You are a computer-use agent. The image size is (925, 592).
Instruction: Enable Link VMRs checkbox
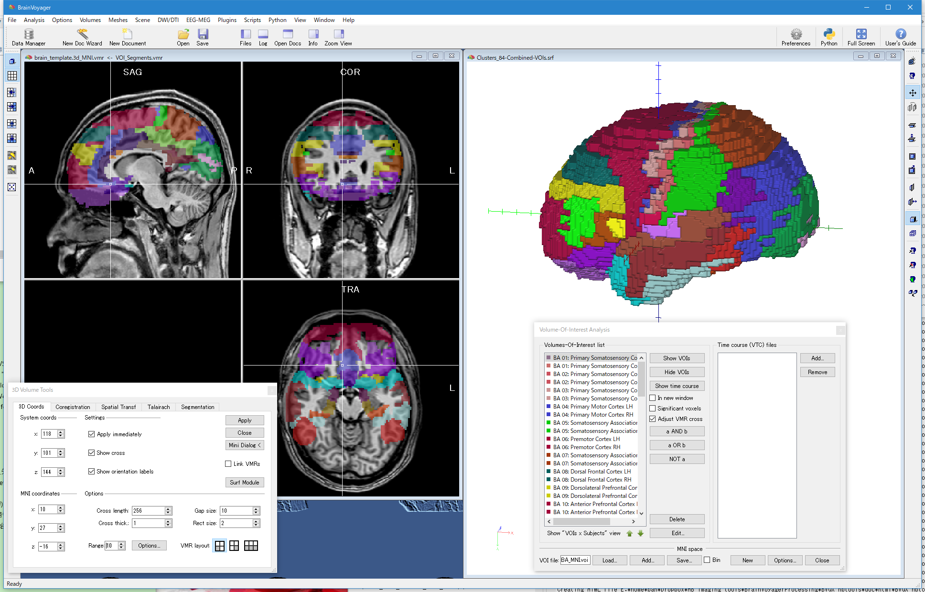228,464
